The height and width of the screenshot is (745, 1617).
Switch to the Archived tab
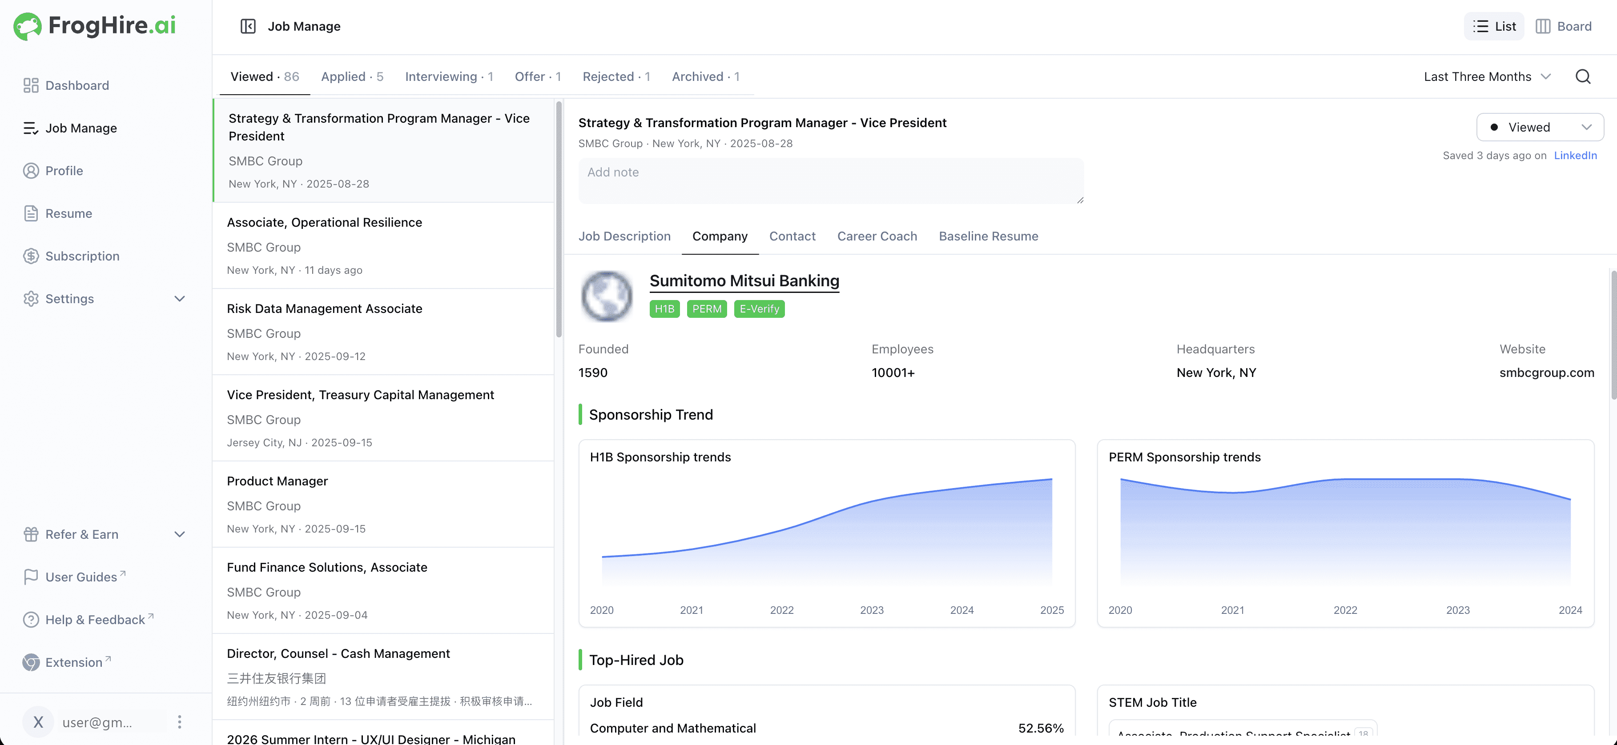click(706, 76)
